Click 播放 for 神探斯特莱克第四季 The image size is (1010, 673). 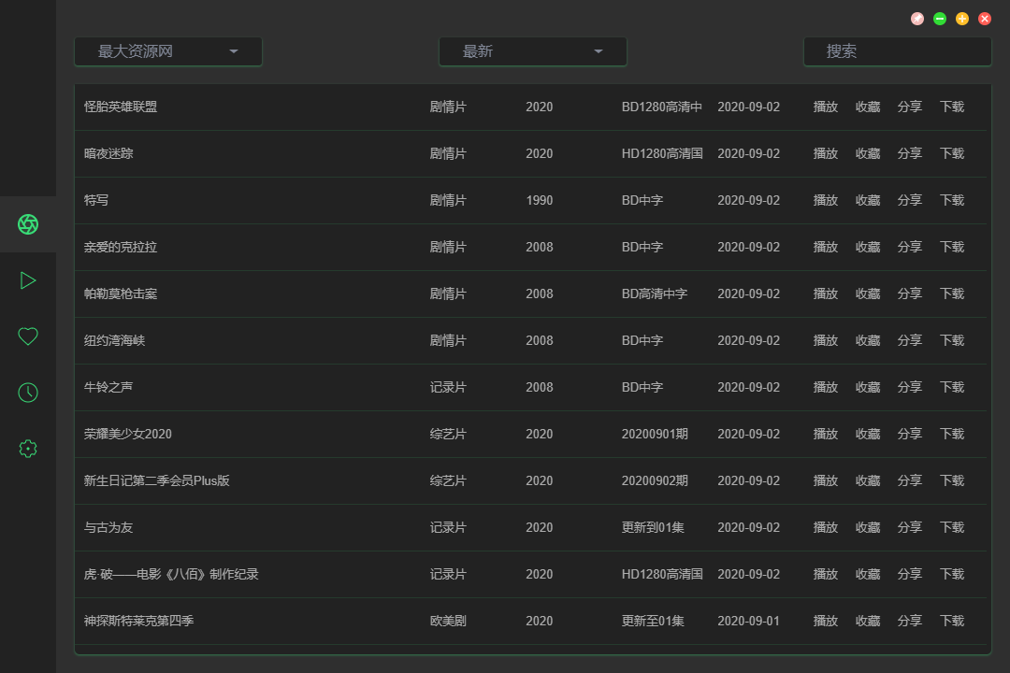(x=826, y=621)
